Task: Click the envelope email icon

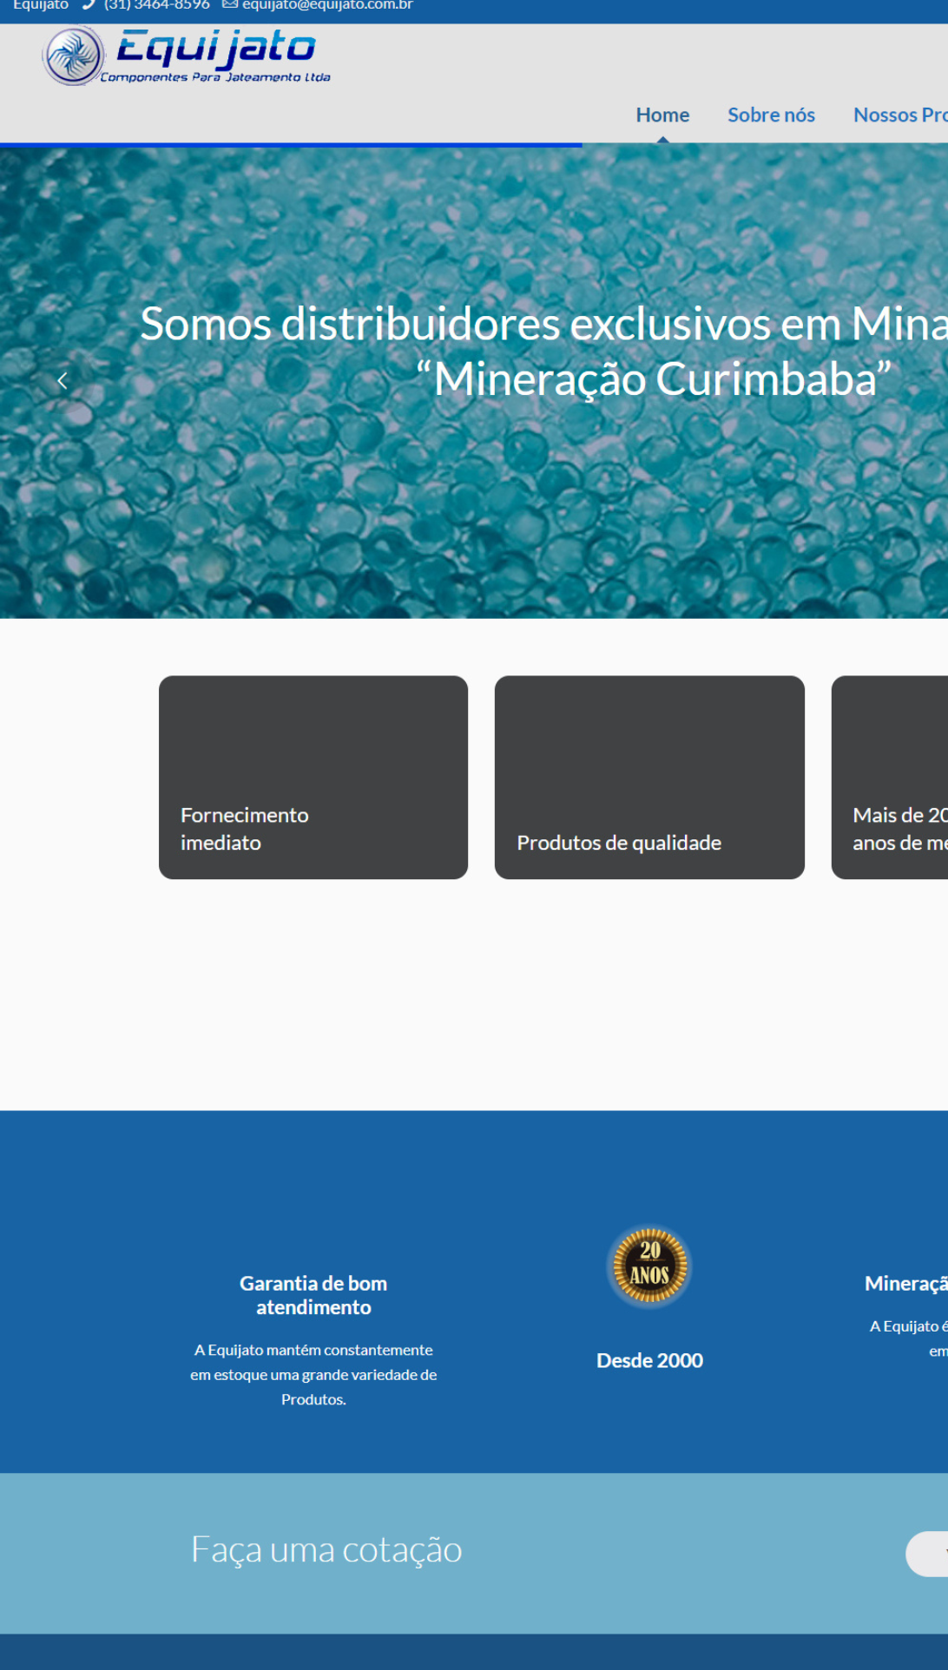Action: pyautogui.click(x=230, y=4)
